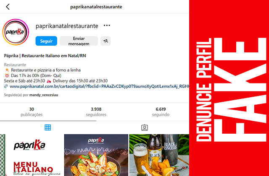This screenshot has width=269, height=176.
Task: Go back using the left arrow
Action: coord(8,7)
